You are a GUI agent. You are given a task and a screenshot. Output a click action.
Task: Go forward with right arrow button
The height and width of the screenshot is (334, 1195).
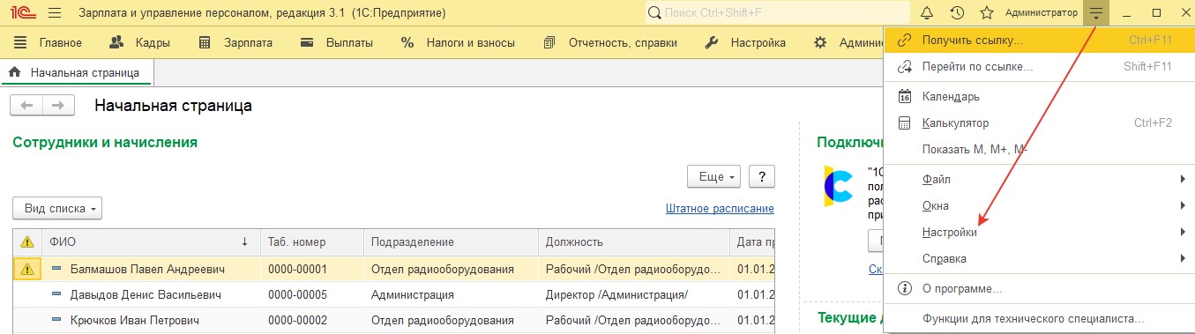tap(58, 106)
